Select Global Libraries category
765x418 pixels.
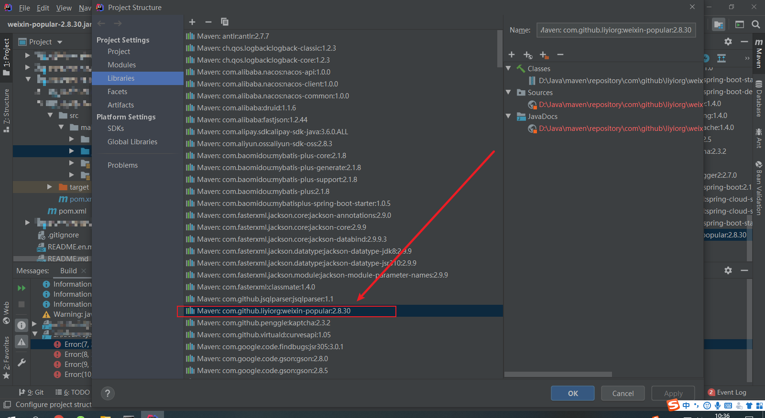[x=132, y=142]
